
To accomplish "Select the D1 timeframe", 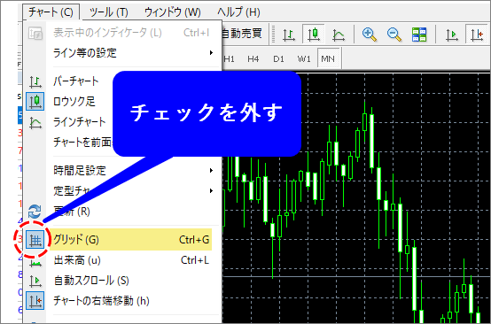I will (278, 58).
